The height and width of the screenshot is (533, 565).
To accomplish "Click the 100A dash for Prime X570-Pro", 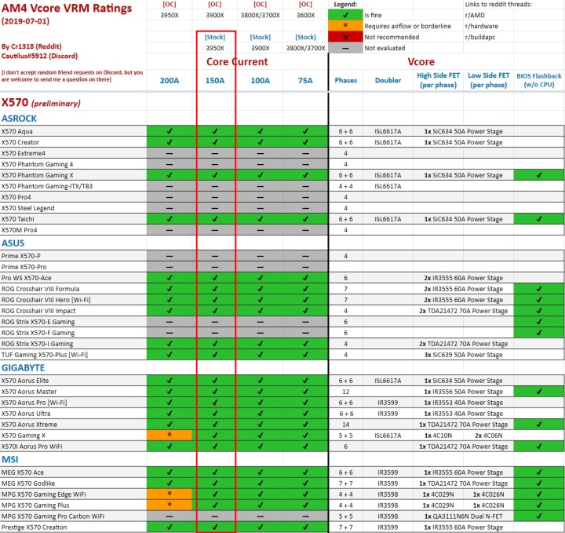I will (261, 267).
